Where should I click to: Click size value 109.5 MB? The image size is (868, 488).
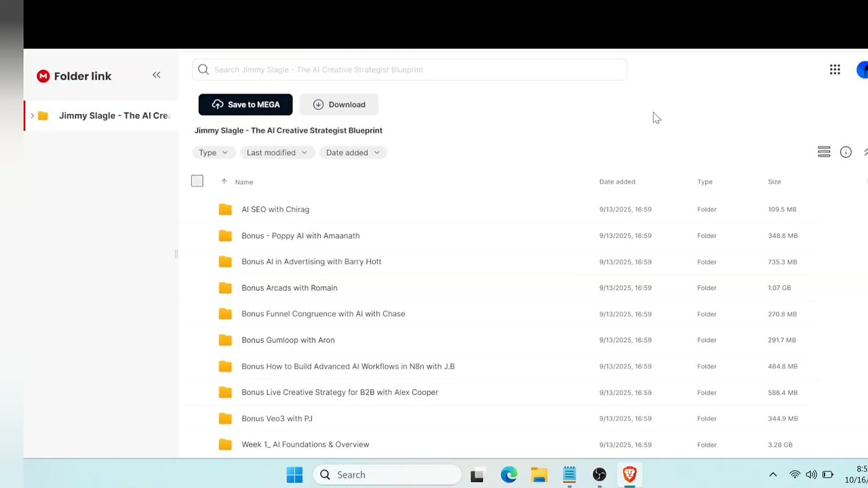pyautogui.click(x=783, y=209)
